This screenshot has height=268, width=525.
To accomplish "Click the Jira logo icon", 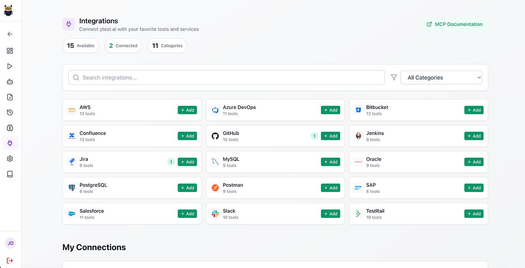I will [71, 162].
